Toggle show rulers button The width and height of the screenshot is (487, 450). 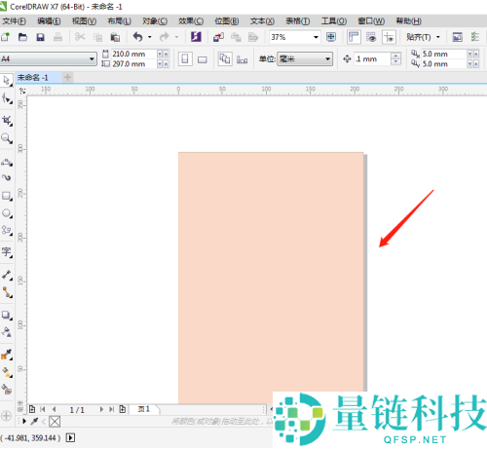tap(354, 37)
